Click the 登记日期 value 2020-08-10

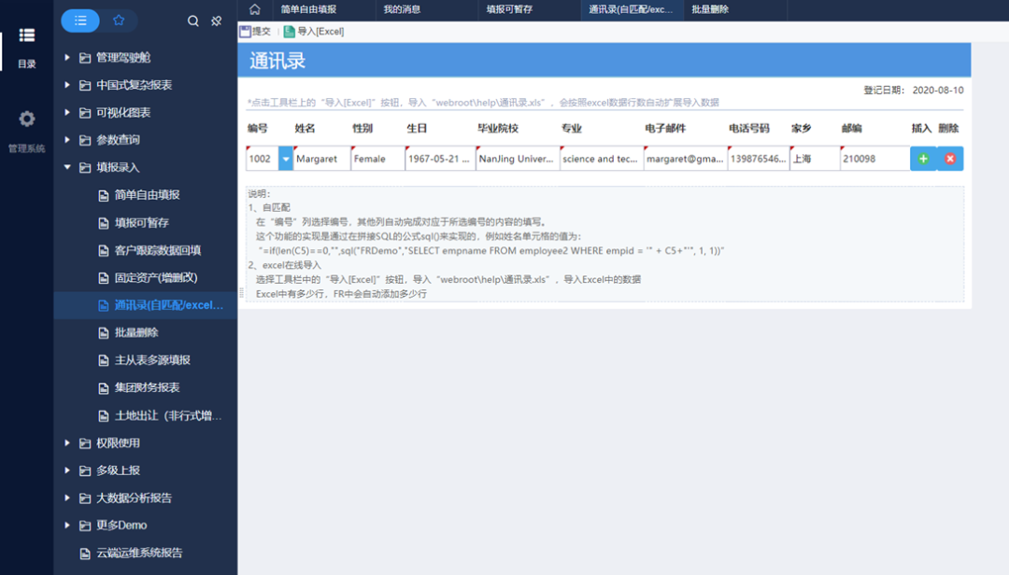pyautogui.click(x=938, y=90)
